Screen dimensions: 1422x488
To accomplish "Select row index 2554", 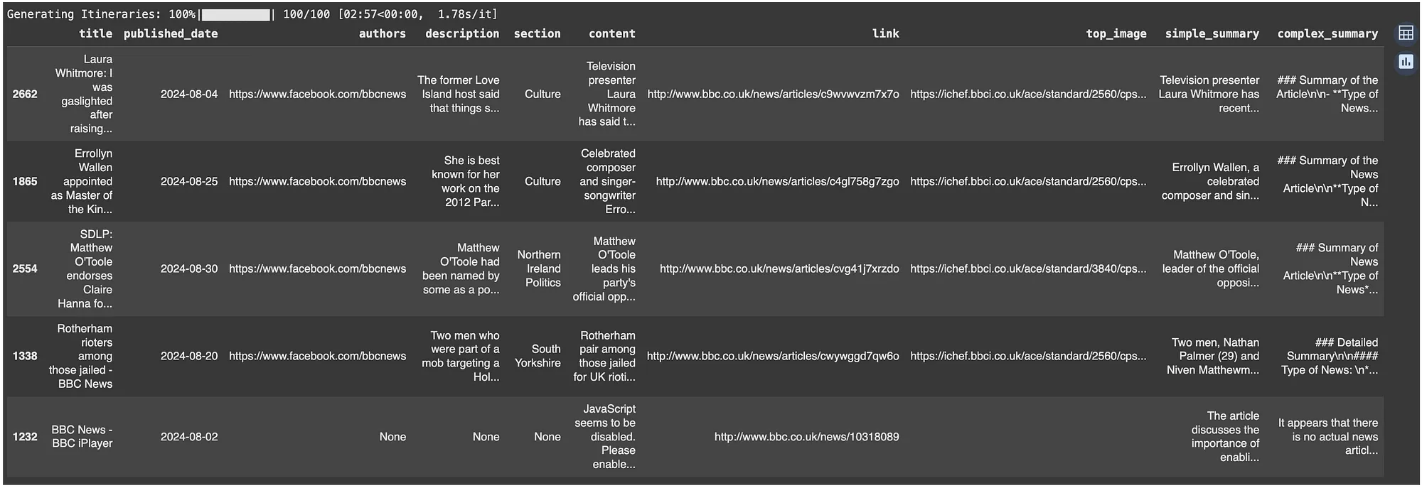I will (x=25, y=269).
